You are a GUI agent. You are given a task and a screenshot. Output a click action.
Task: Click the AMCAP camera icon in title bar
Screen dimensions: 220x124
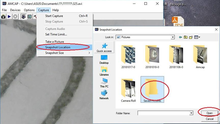(4, 4)
